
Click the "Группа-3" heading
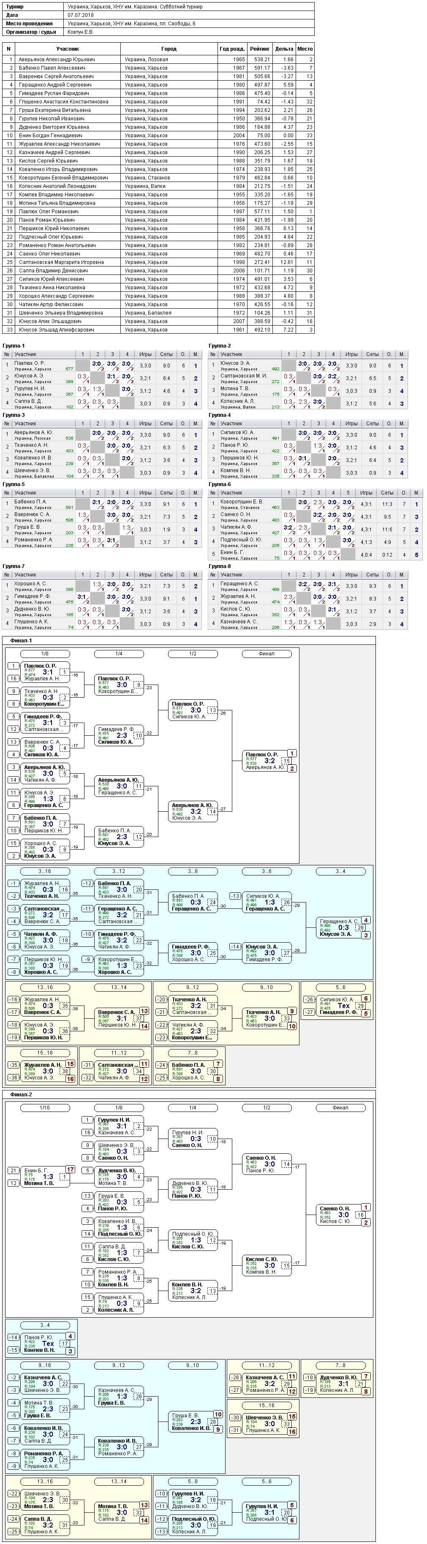point(14,415)
